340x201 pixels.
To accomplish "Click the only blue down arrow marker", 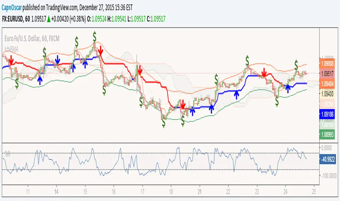I will (58, 60).
